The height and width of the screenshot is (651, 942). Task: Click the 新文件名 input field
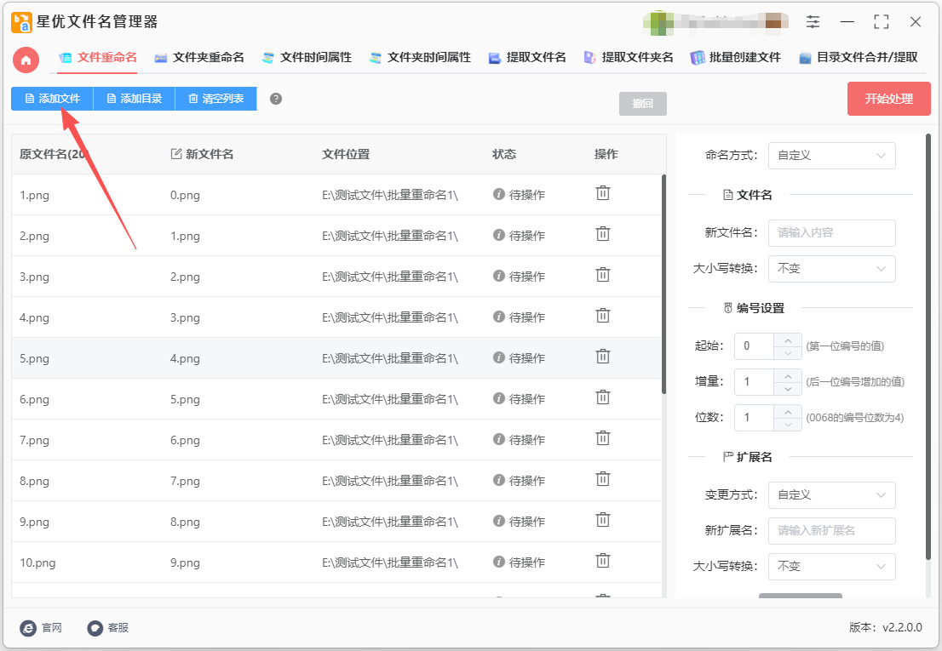831,233
